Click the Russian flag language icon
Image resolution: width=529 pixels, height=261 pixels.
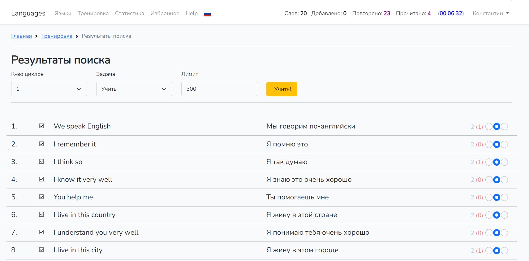(207, 14)
